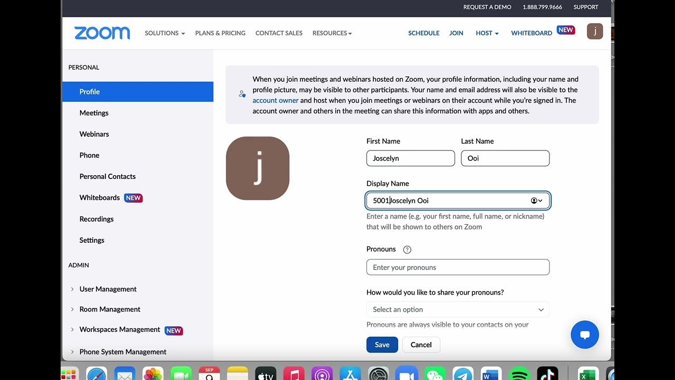675x380 pixels.
Task: Click the Zoom logo
Action: click(x=102, y=33)
